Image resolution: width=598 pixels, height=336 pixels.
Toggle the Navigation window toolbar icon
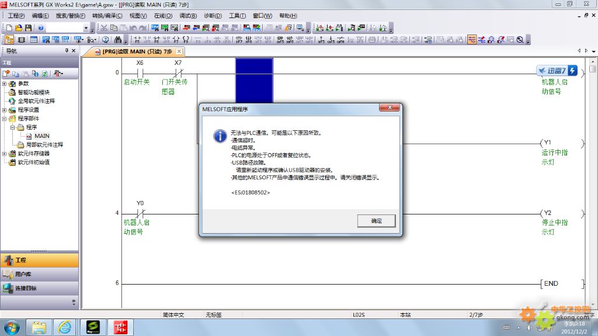(9, 40)
